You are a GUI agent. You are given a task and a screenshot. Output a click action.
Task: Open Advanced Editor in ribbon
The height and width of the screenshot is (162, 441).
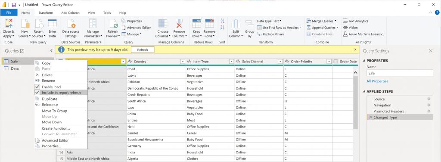coord(137,28)
